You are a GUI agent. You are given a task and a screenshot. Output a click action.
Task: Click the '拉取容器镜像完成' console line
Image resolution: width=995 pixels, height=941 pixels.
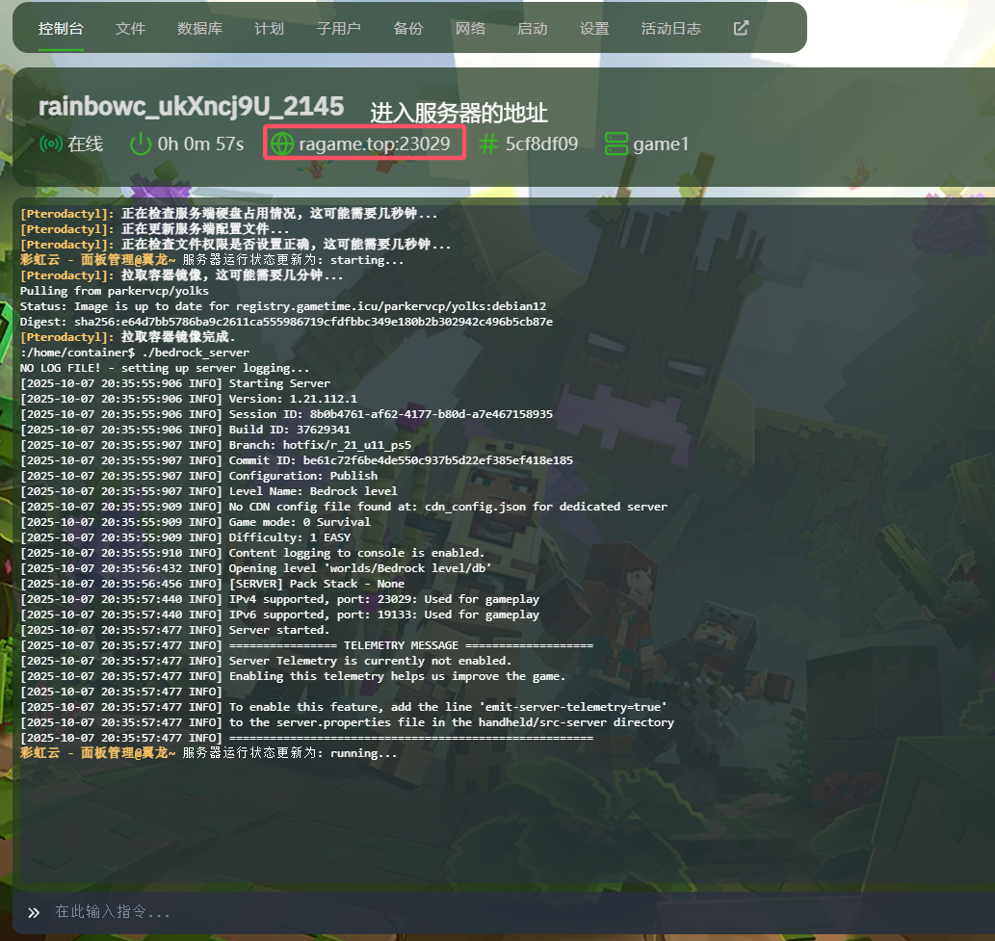click(x=127, y=337)
